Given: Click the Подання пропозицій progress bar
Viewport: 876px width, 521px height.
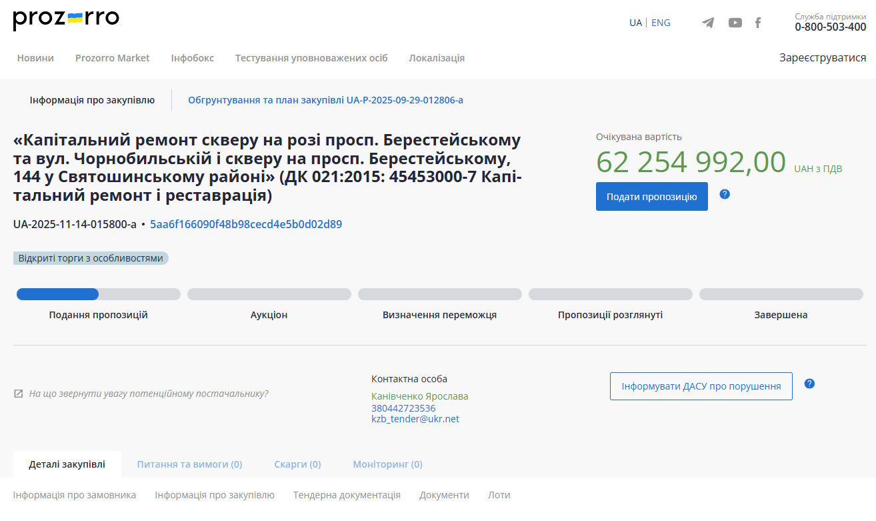Looking at the screenshot, I should (x=98, y=294).
